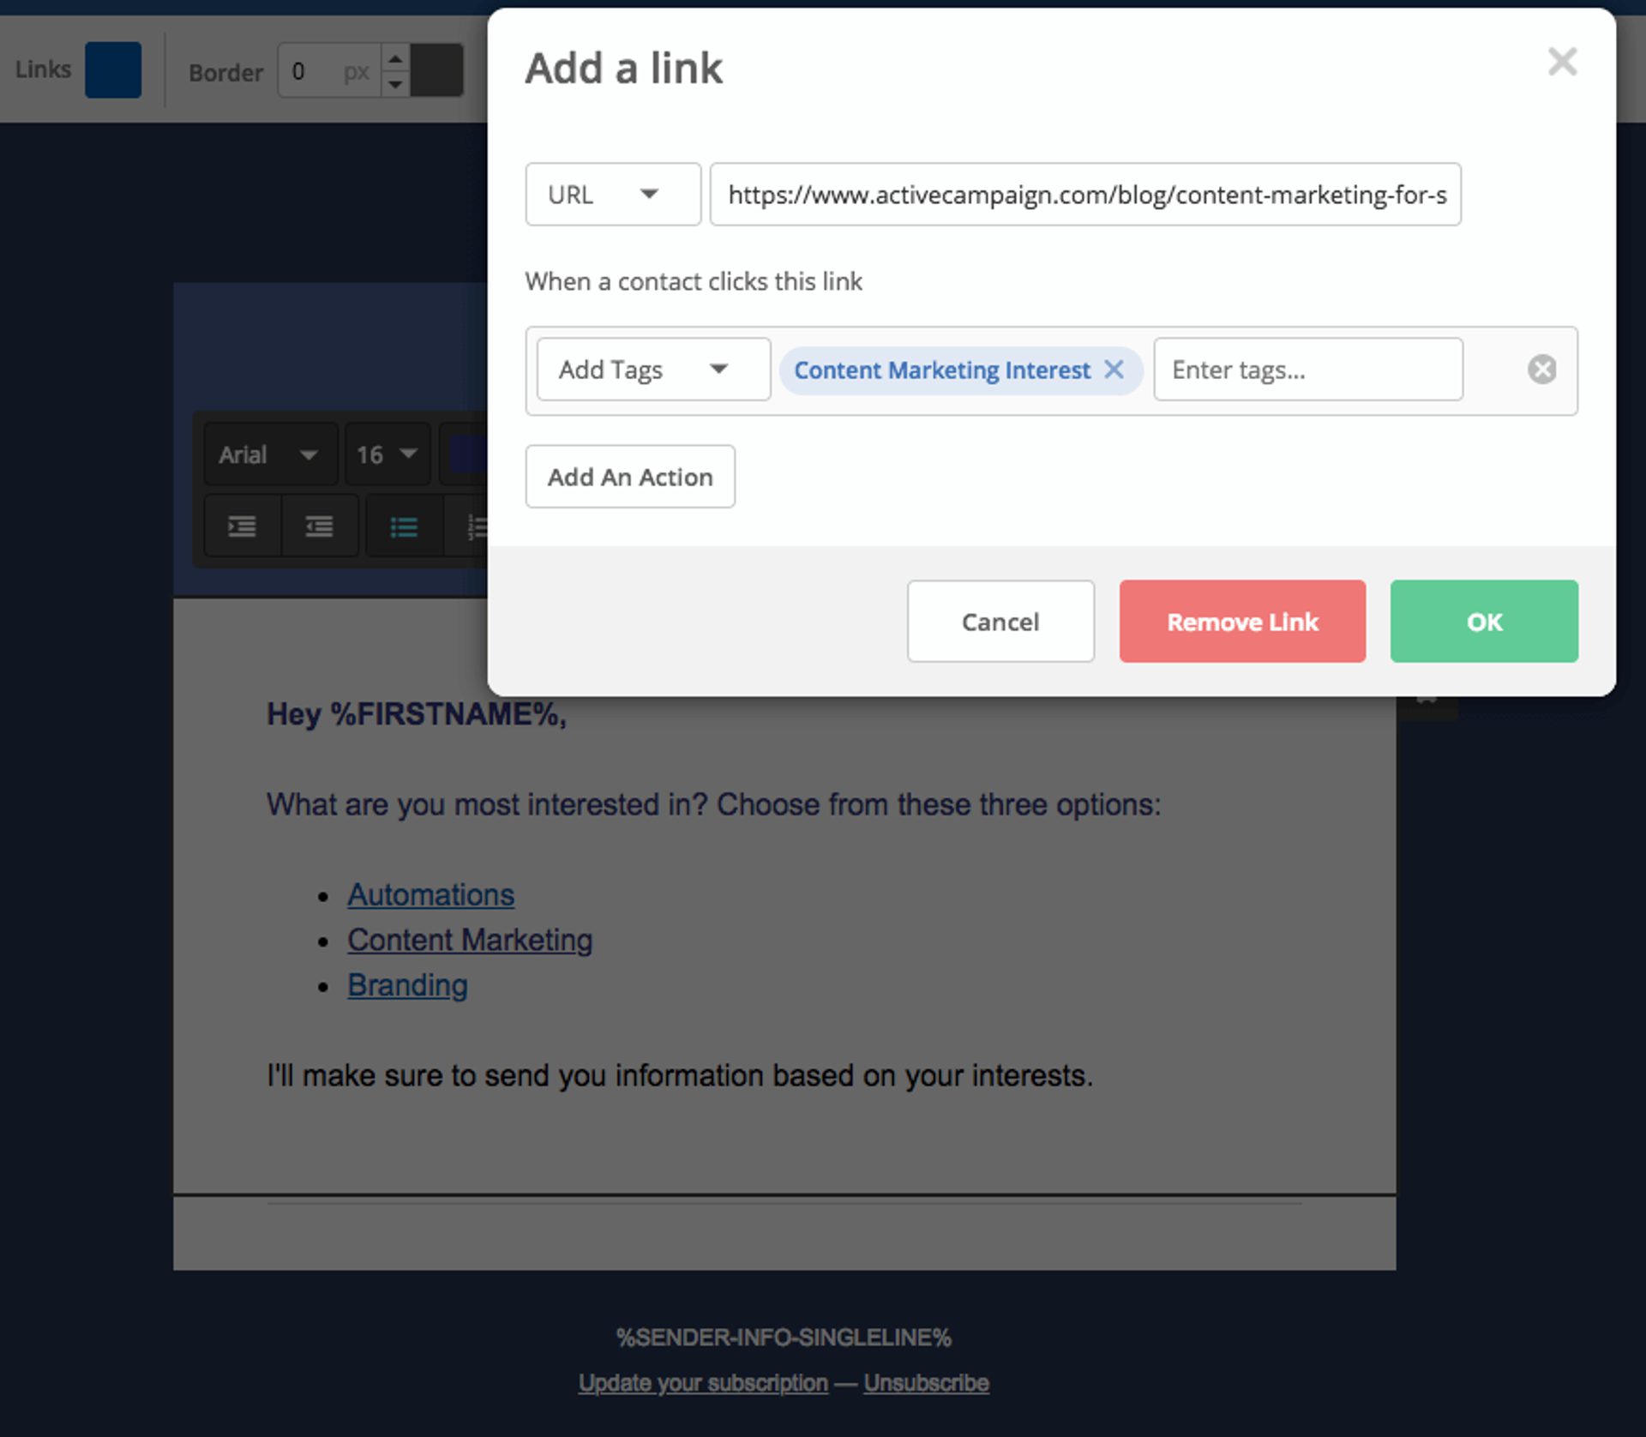1646x1437 pixels.
Task: Open the Unsubscribe link in footer
Action: pyautogui.click(x=925, y=1382)
